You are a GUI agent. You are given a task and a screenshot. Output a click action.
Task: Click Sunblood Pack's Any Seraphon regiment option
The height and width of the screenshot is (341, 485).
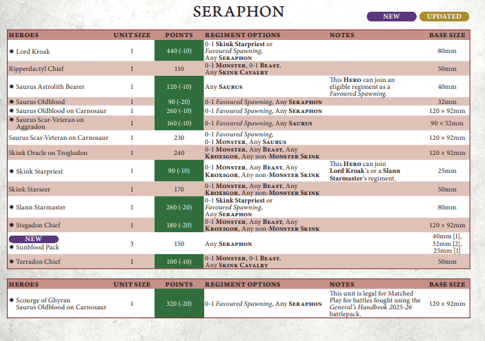(228, 244)
